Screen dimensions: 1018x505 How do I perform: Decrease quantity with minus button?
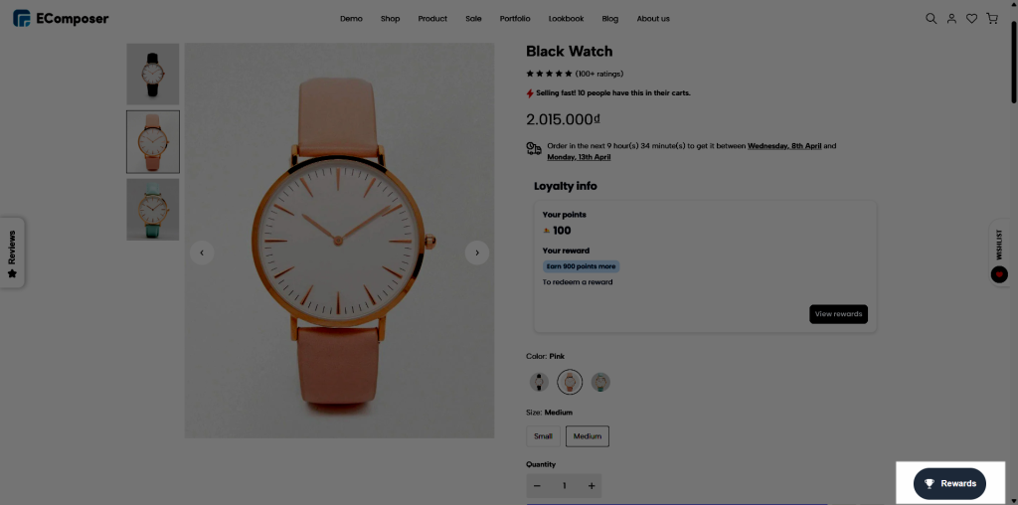point(538,486)
